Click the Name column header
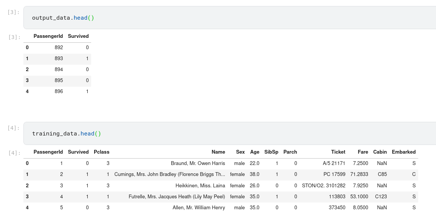This screenshot has height=221, width=436. click(218, 152)
